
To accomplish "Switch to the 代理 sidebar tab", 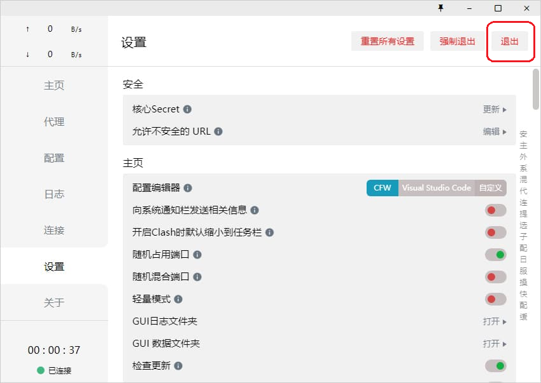I will pos(54,122).
